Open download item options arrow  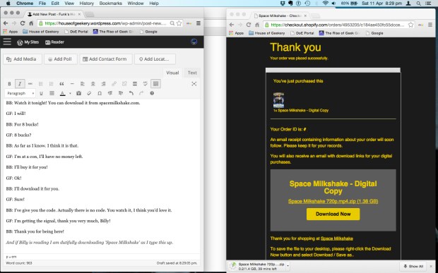(288, 265)
